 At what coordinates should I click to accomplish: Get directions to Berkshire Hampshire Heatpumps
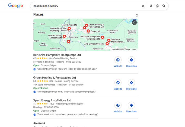click(x=131, y=60)
